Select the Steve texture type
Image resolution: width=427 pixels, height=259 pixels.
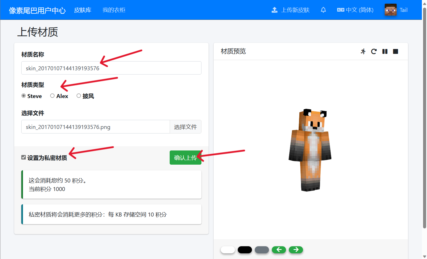(24, 96)
